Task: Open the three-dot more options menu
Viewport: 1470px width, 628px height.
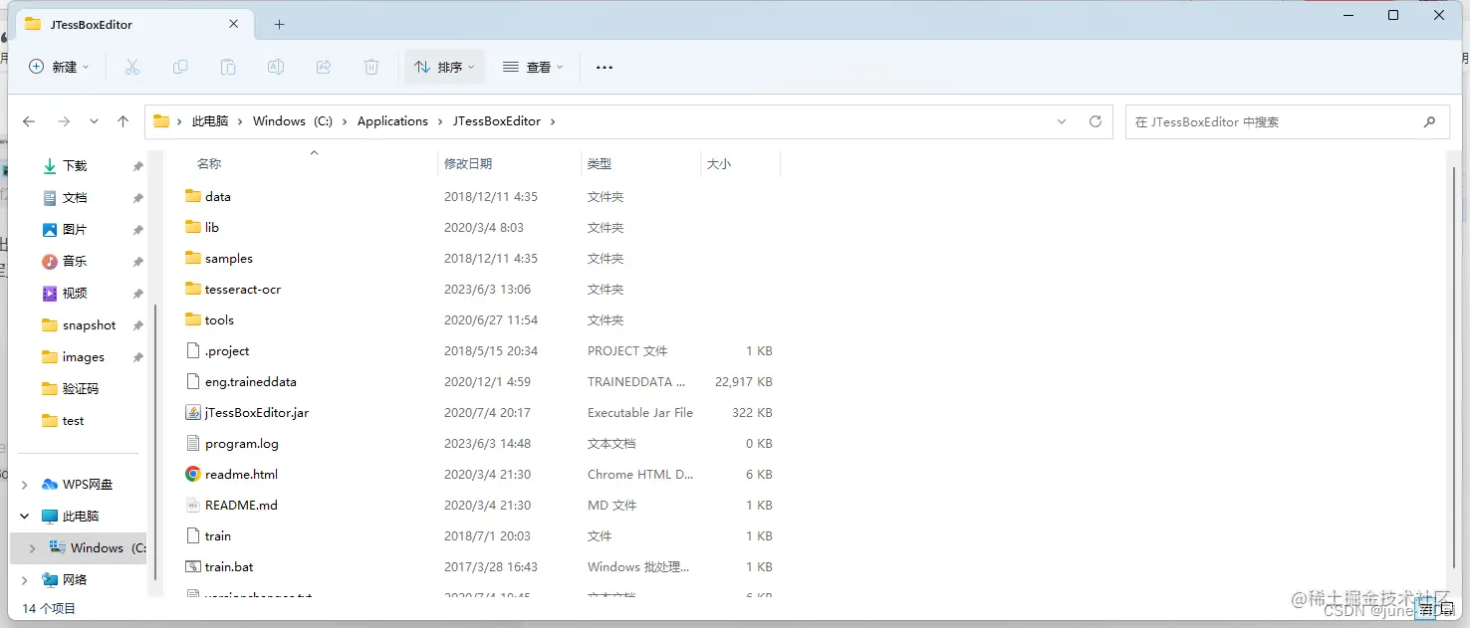Action: 605,67
